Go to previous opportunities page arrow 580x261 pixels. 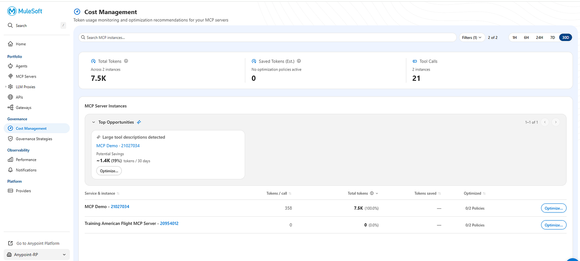[545, 122]
